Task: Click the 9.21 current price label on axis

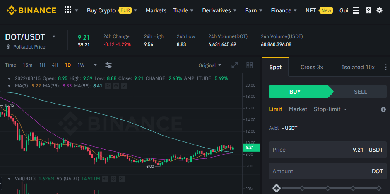Action: click(x=251, y=148)
